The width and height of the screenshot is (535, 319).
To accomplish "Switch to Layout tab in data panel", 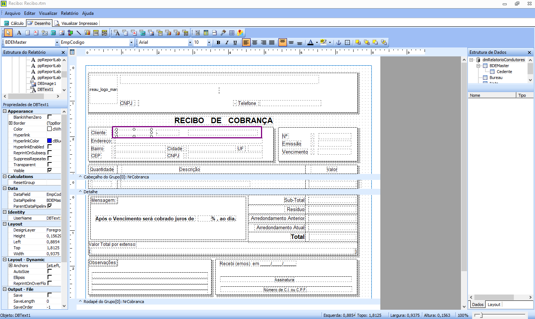I will click(x=494, y=305).
